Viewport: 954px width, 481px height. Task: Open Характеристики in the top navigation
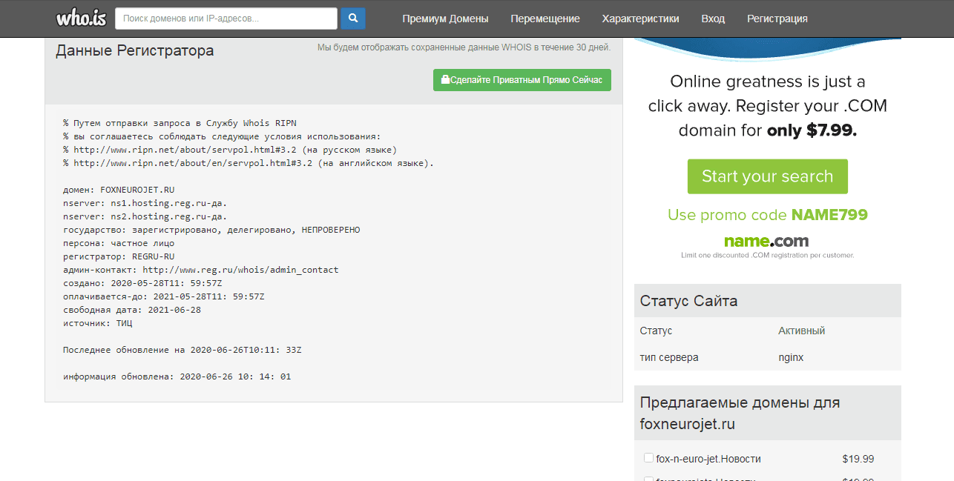(x=640, y=19)
